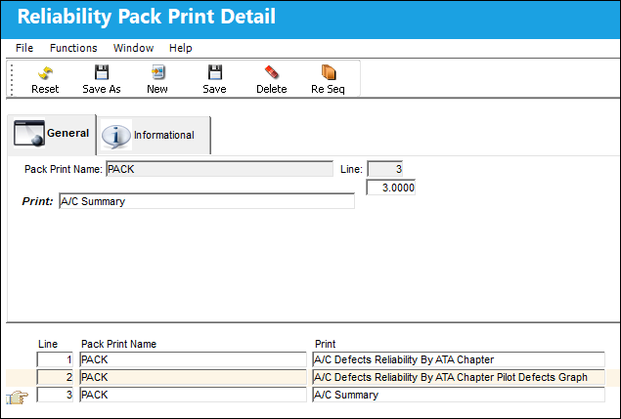Click the Save toolbar icon
This screenshot has height=419, width=621.
(214, 73)
